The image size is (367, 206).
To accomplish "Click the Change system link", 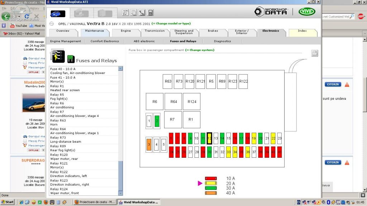I will click(x=200, y=50).
